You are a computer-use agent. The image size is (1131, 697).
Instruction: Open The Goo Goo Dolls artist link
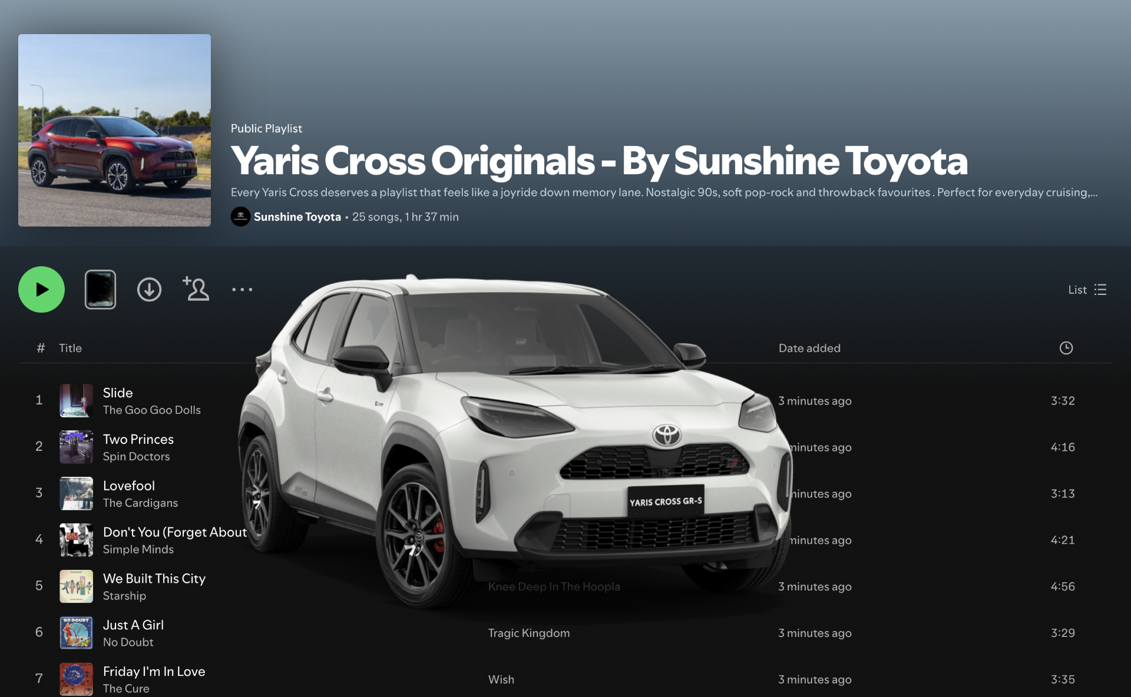tap(151, 410)
